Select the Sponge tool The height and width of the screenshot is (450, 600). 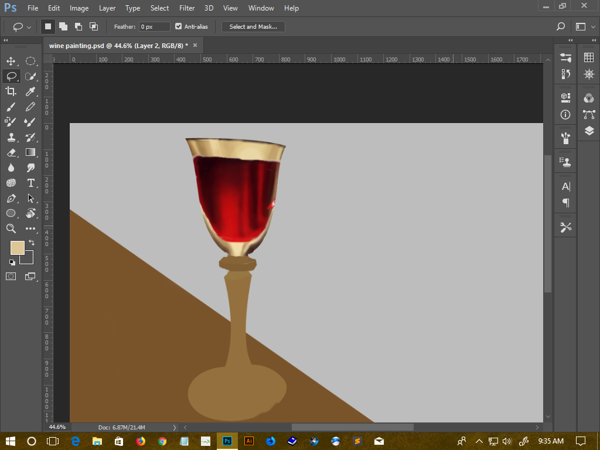(11, 183)
